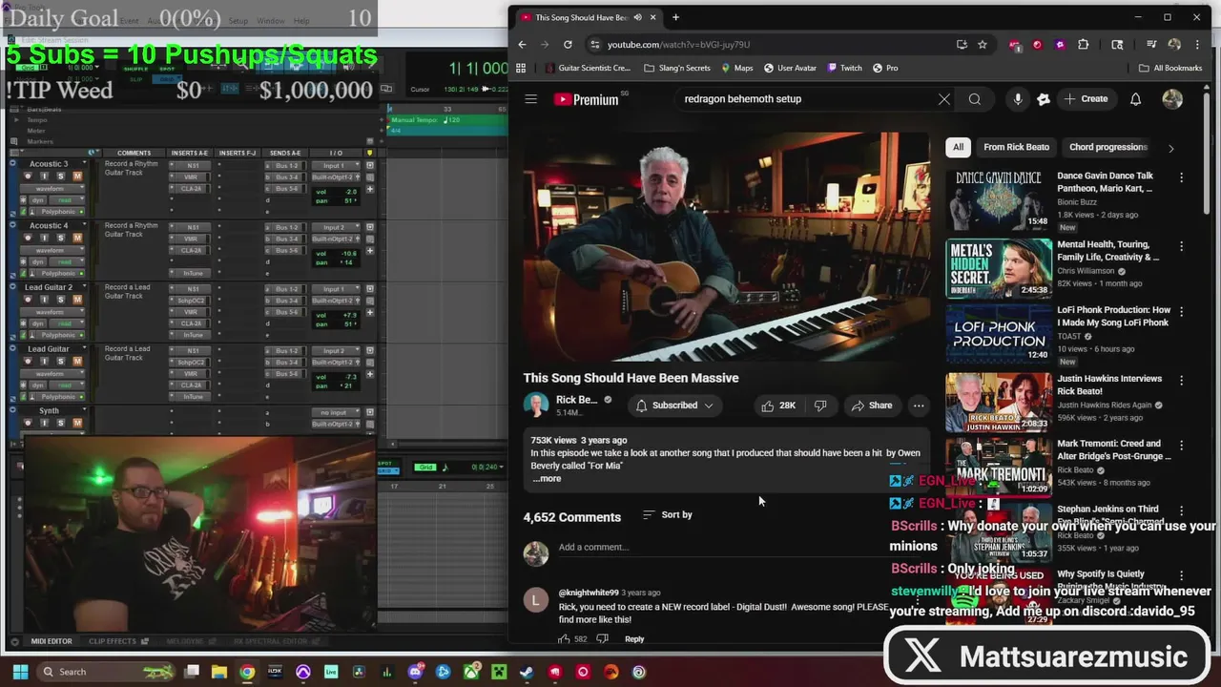Open the Windows Start menu
The width and height of the screenshot is (1221, 687).
pos(19,672)
